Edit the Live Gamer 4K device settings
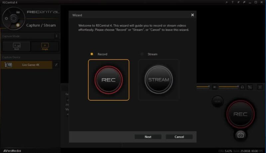Image resolution: width=266 pixels, height=153 pixels. (56, 65)
